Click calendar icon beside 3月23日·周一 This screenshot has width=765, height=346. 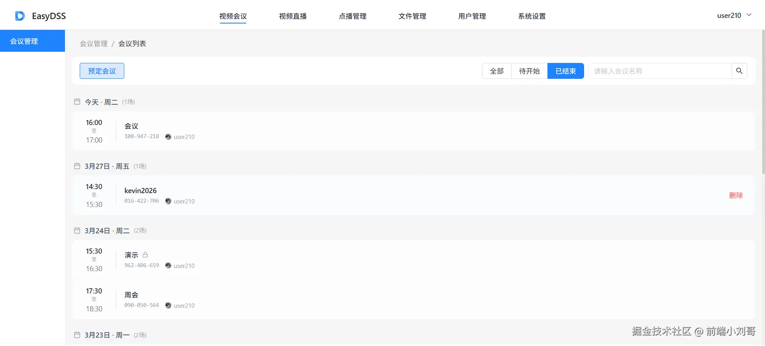click(77, 335)
